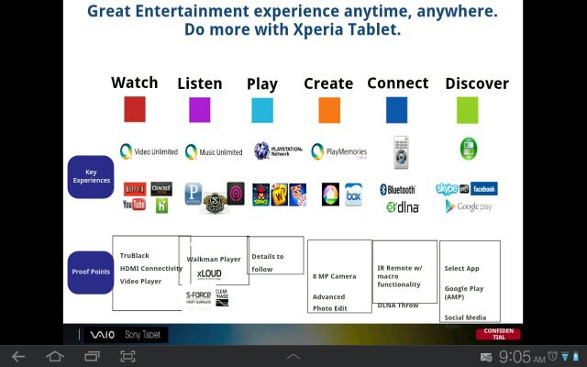Click the Proof Points rounded button

(x=91, y=272)
